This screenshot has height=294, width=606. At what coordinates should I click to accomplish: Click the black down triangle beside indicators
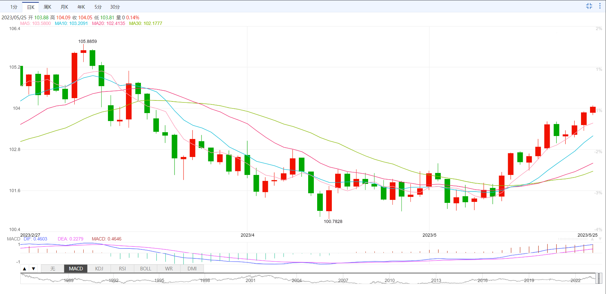pos(33,269)
